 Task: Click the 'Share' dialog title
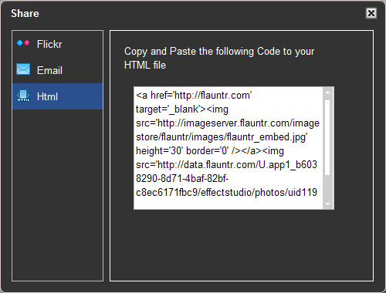[25, 13]
